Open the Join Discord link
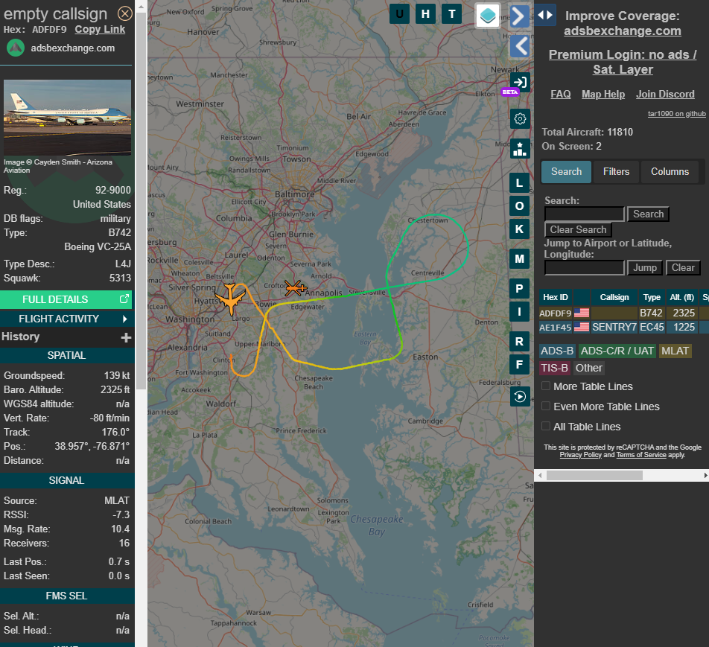 pos(665,94)
